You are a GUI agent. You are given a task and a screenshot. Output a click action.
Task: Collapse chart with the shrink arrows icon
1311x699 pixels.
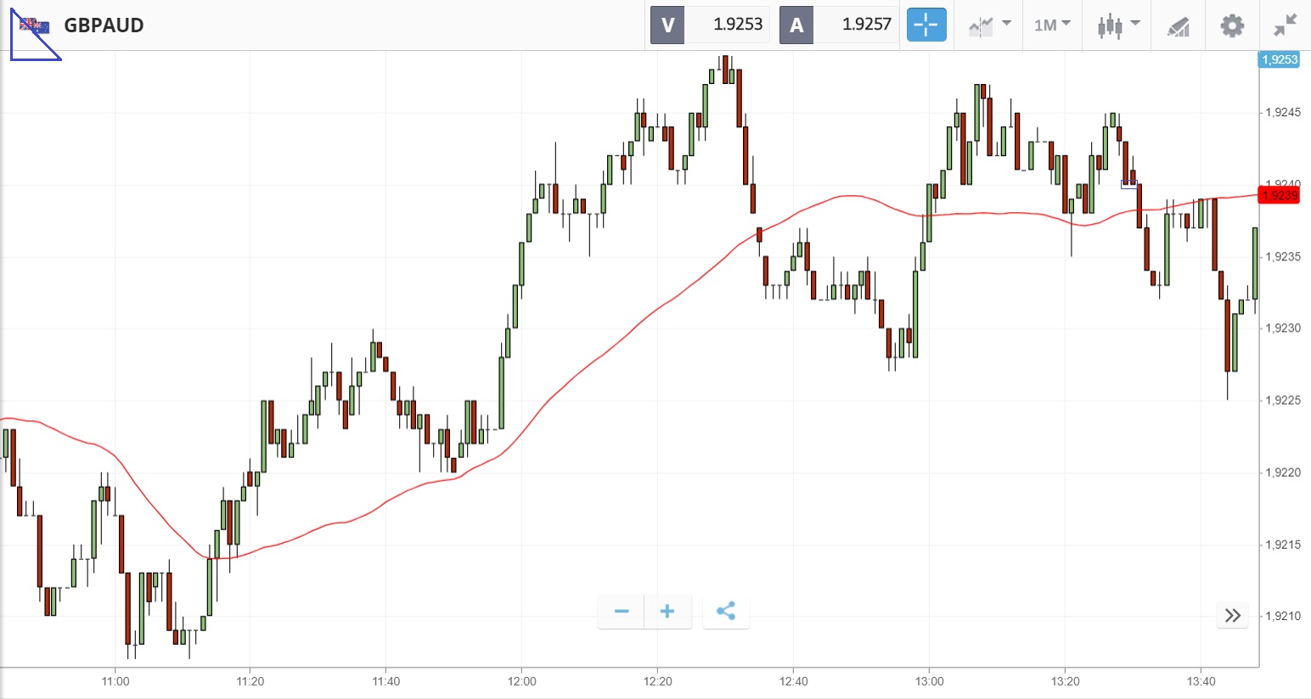1286,25
